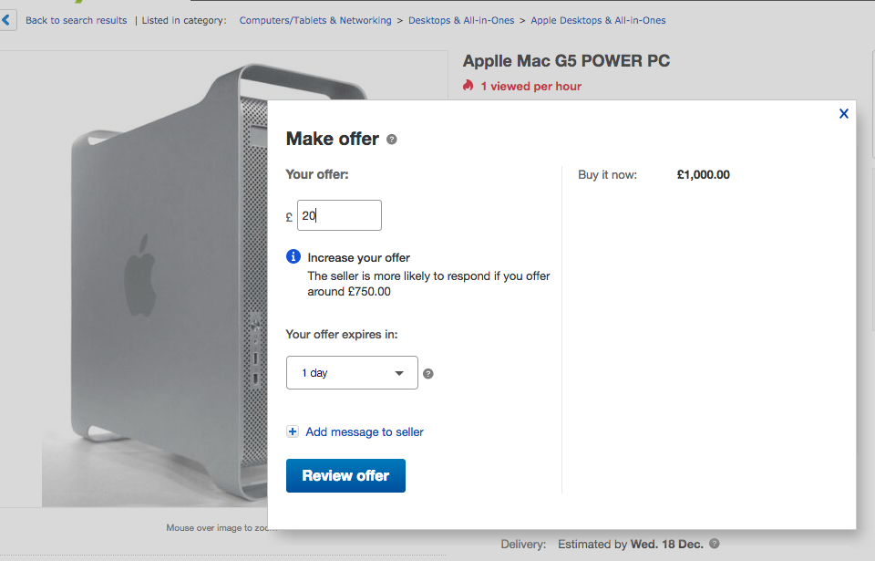Viewport: 875px width, 561px height.
Task: Click the 1 viewed per hour text
Action: pos(531,86)
